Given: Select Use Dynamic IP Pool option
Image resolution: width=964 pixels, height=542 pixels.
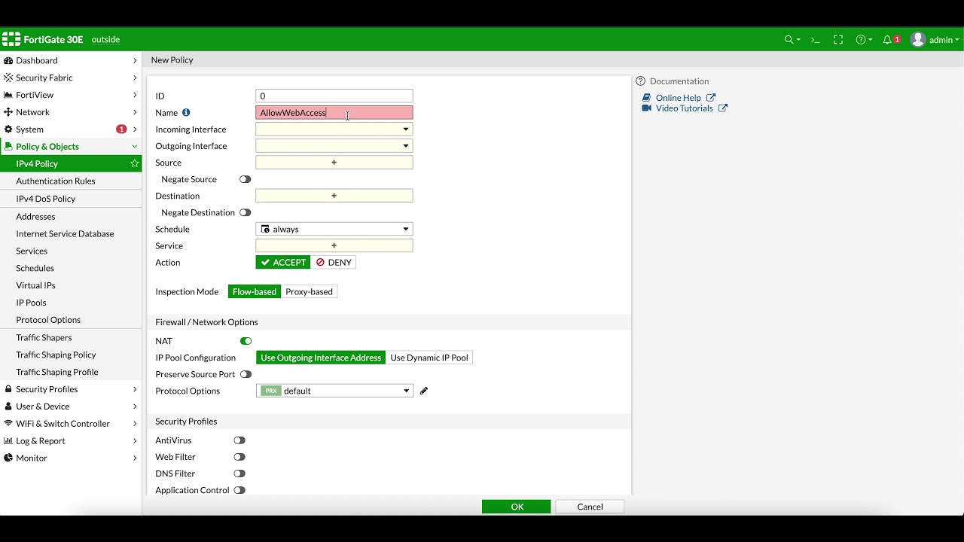Looking at the screenshot, I should [429, 358].
